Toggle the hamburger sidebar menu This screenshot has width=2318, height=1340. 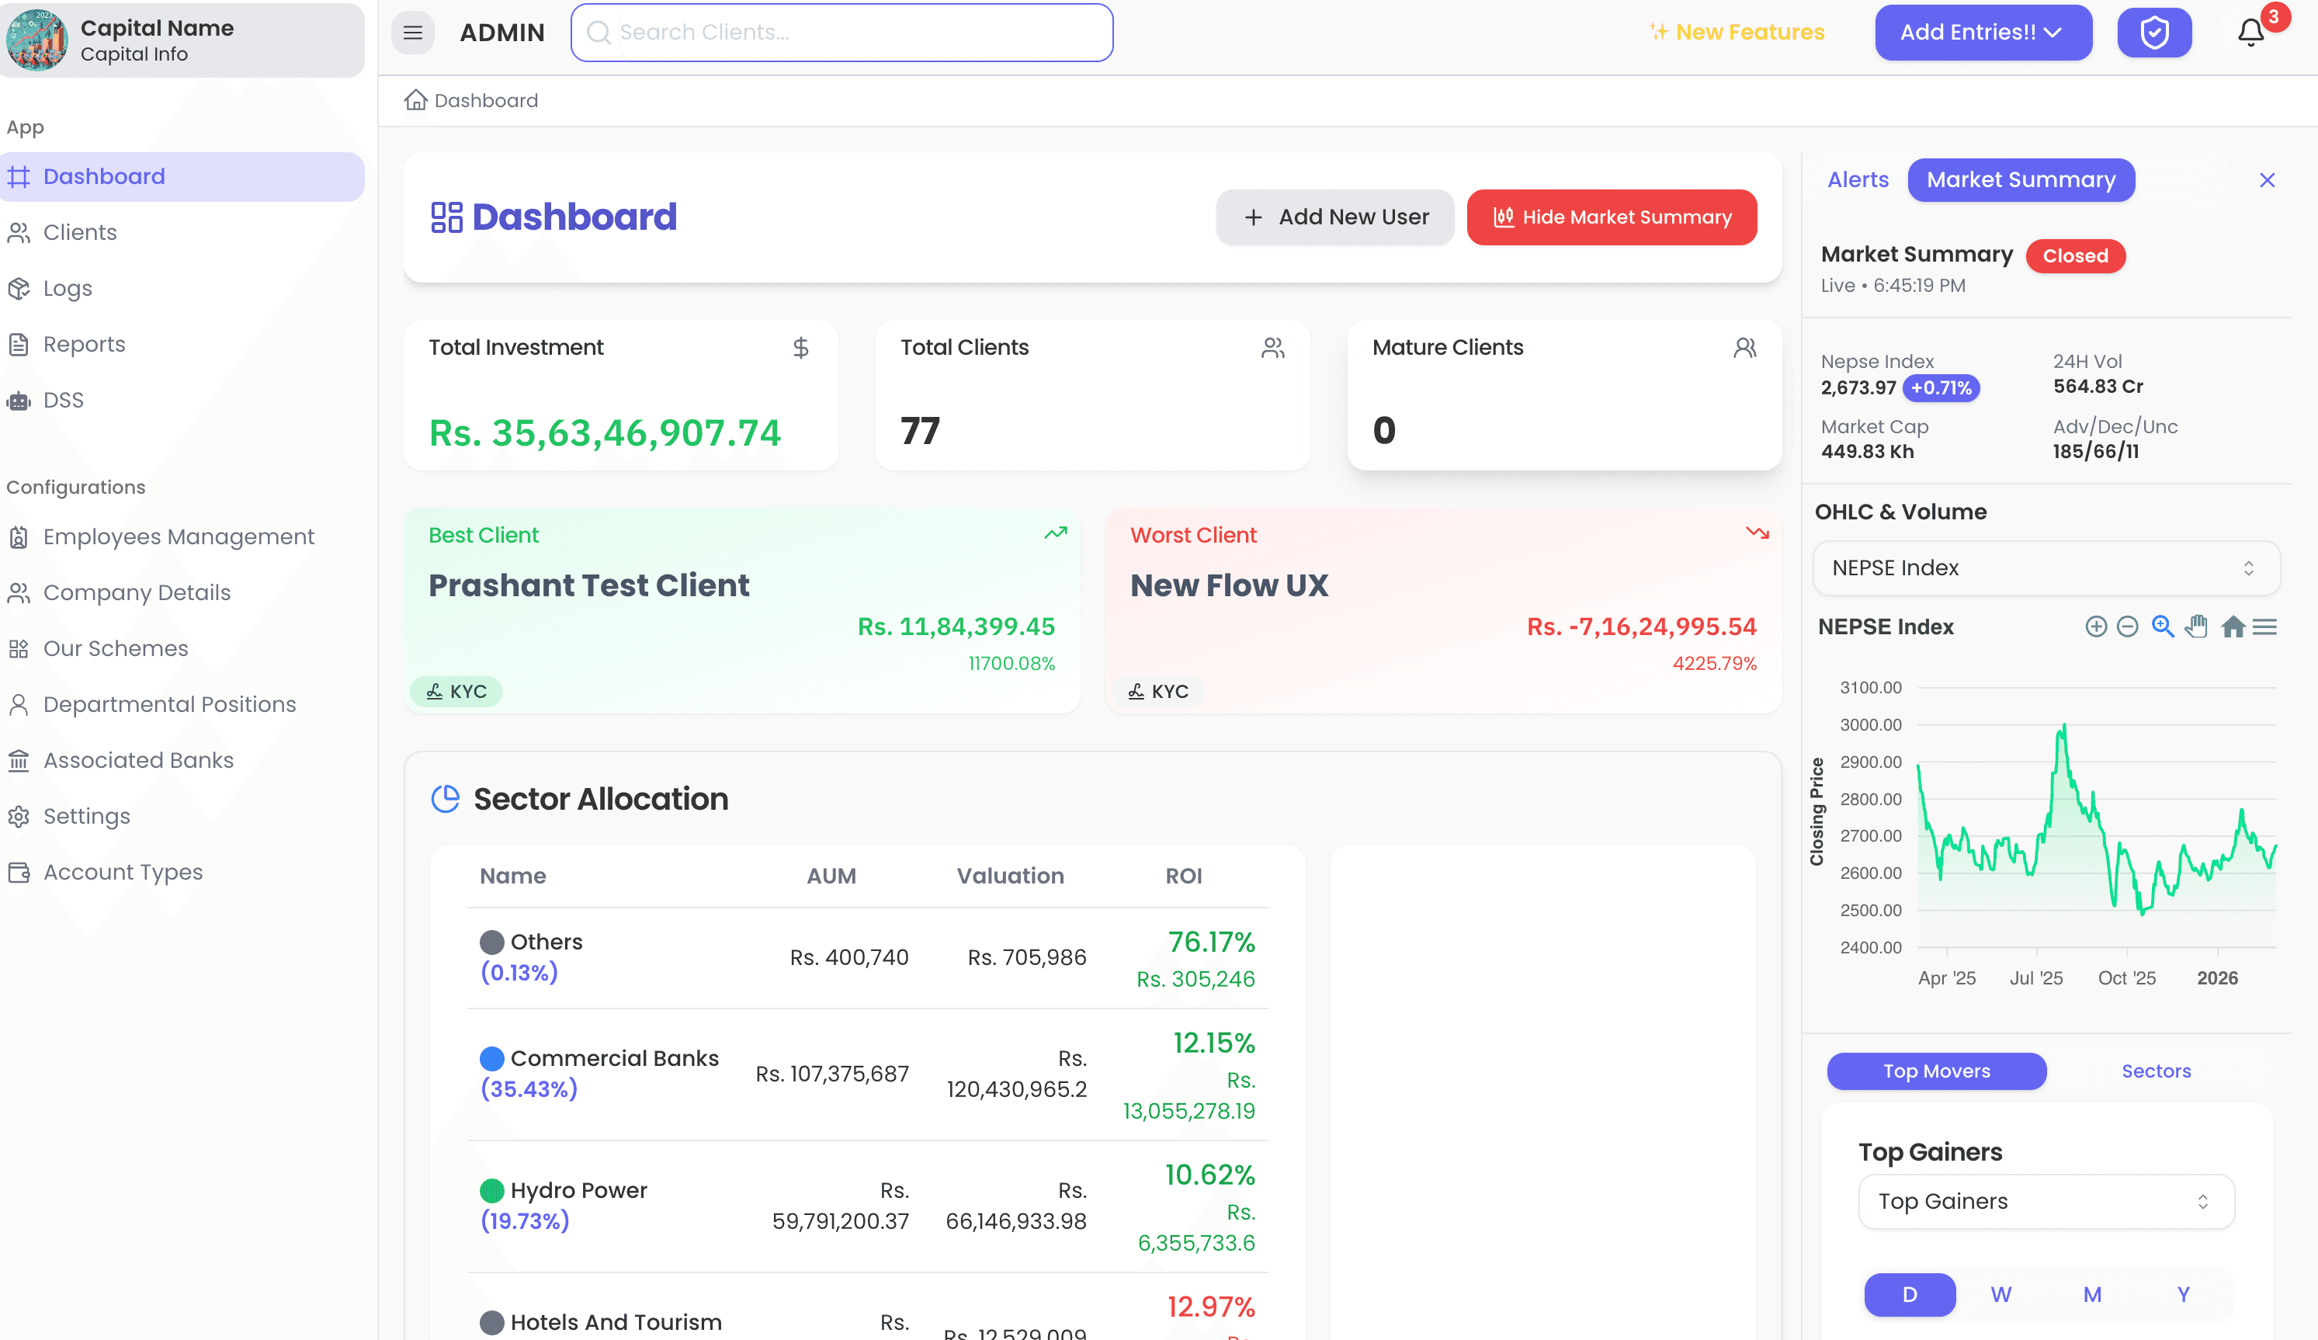[412, 32]
